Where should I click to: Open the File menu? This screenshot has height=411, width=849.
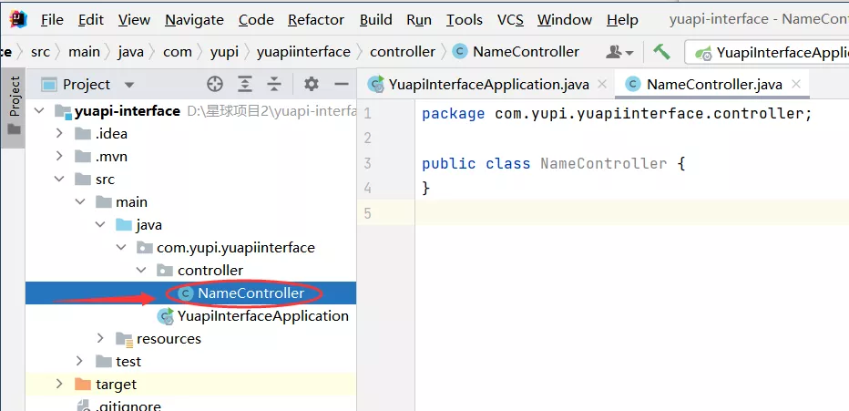click(x=52, y=20)
